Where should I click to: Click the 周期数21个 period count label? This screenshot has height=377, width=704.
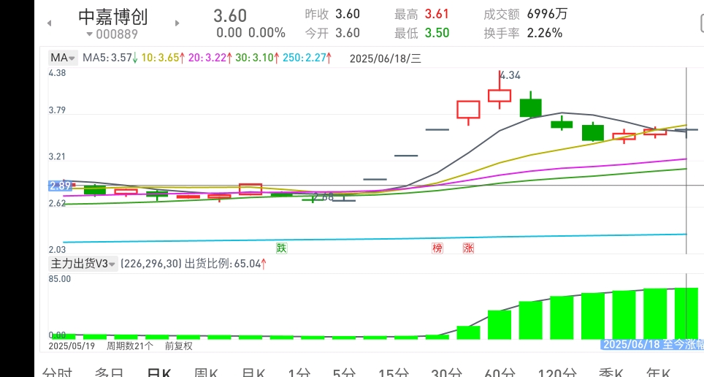tap(130, 346)
